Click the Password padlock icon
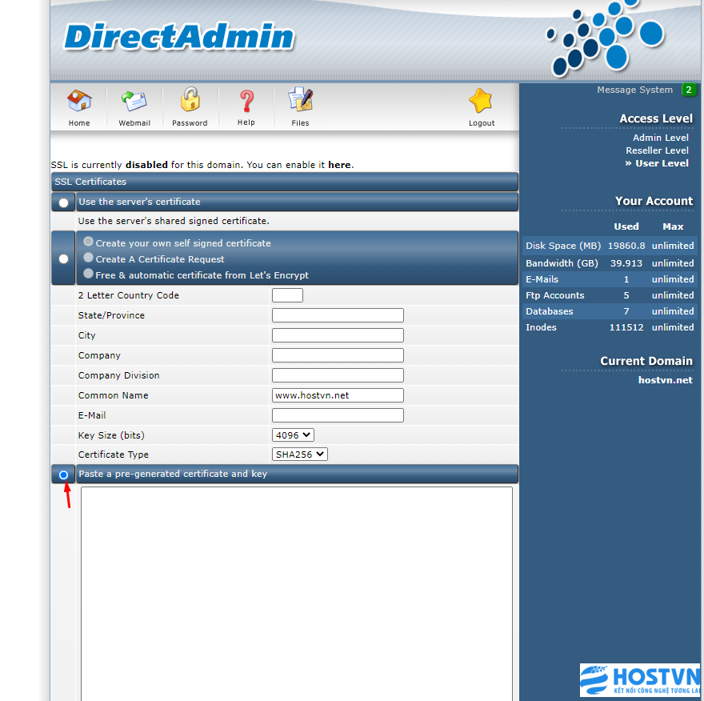704x701 pixels. click(x=190, y=99)
